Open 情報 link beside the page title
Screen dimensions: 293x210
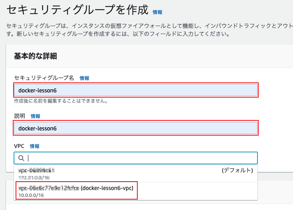157,12
